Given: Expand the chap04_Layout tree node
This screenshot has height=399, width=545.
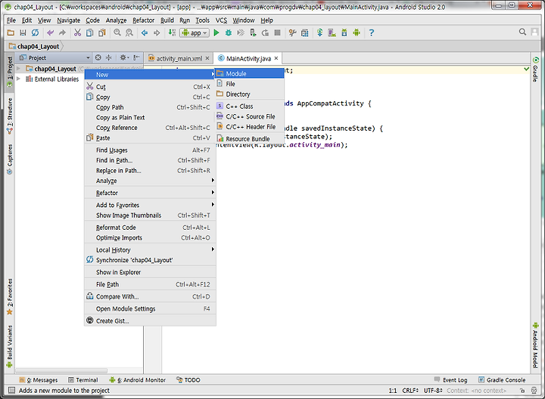Looking at the screenshot, I should 18,68.
